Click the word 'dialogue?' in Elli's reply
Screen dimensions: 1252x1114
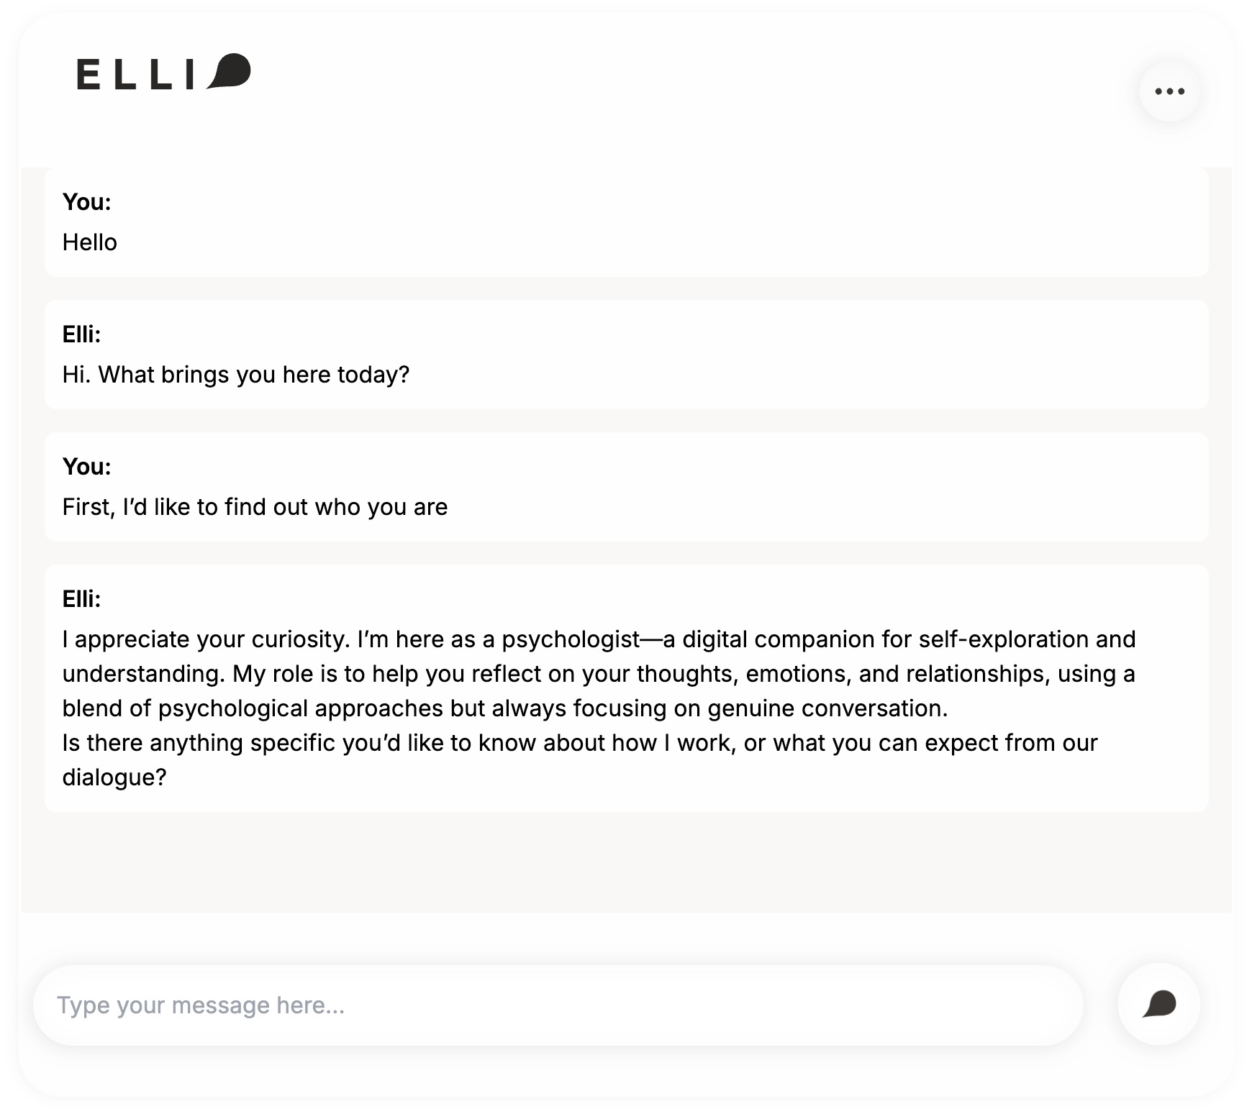[x=114, y=777]
